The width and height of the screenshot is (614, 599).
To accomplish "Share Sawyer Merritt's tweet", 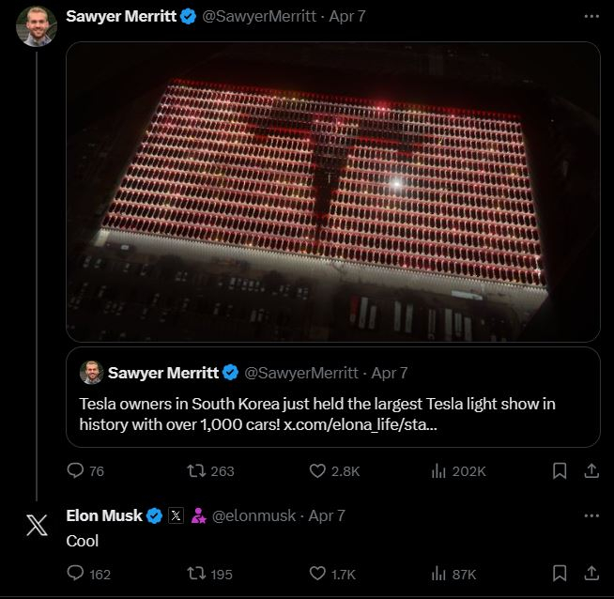I will (x=591, y=470).
